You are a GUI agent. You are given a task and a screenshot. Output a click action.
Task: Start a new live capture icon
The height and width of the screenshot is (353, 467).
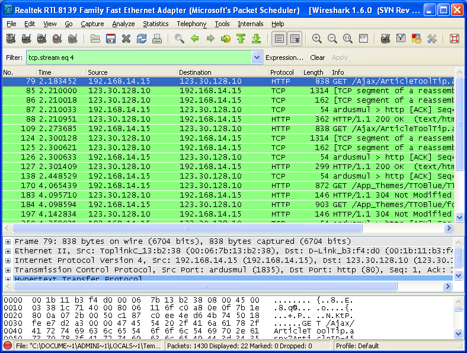41,39
